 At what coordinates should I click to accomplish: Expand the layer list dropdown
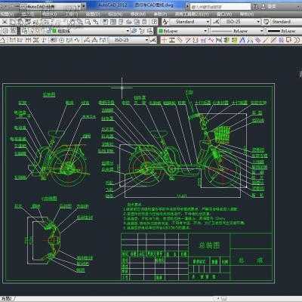click(x=128, y=31)
